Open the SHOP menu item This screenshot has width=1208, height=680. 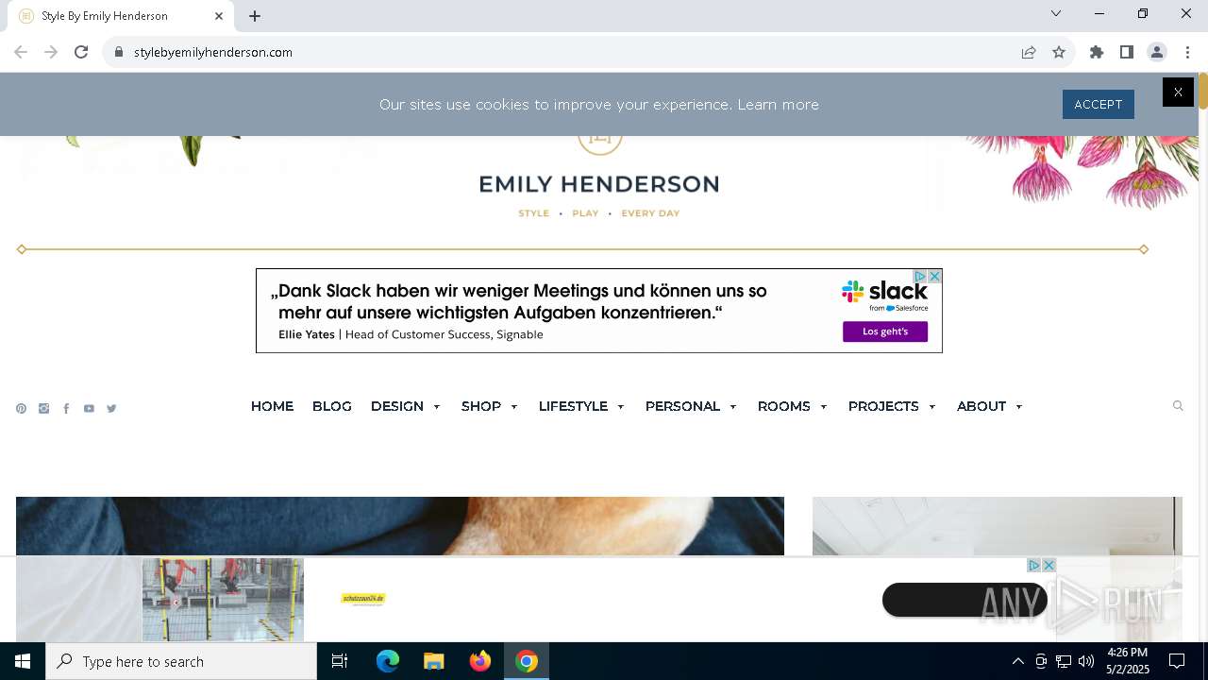pyautogui.click(x=481, y=406)
